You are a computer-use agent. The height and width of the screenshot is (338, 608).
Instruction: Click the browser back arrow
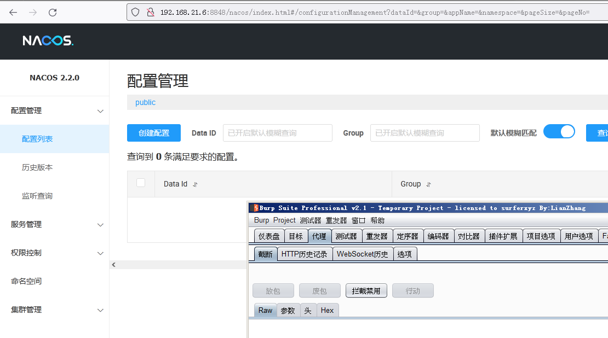[x=13, y=13]
